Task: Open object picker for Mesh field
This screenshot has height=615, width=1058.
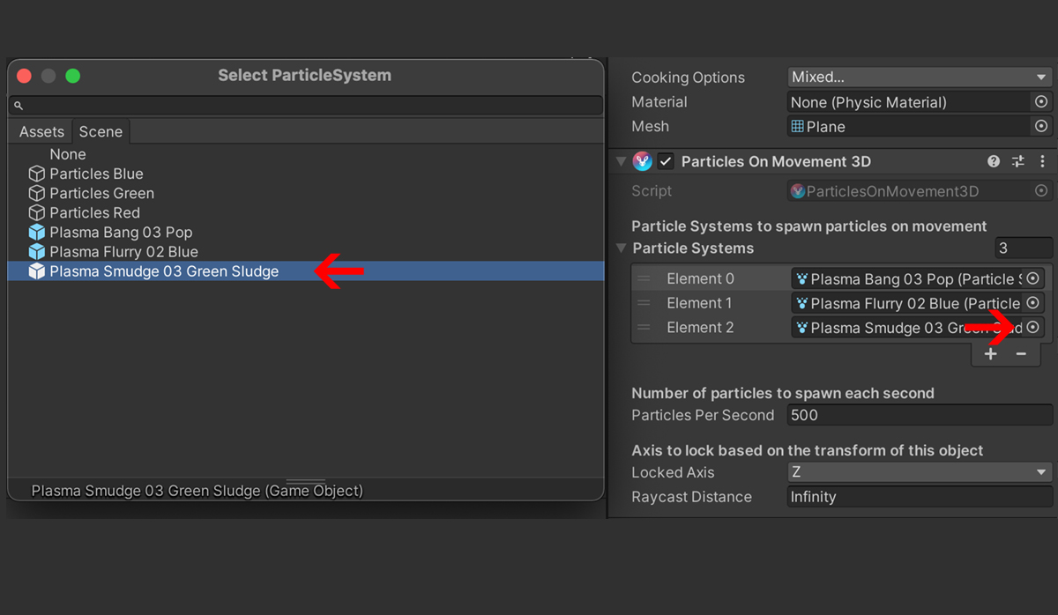Action: pyautogui.click(x=1041, y=127)
